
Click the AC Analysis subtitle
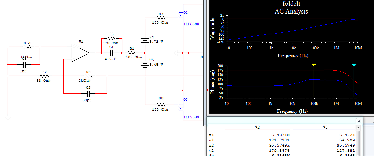click(291, 11)
